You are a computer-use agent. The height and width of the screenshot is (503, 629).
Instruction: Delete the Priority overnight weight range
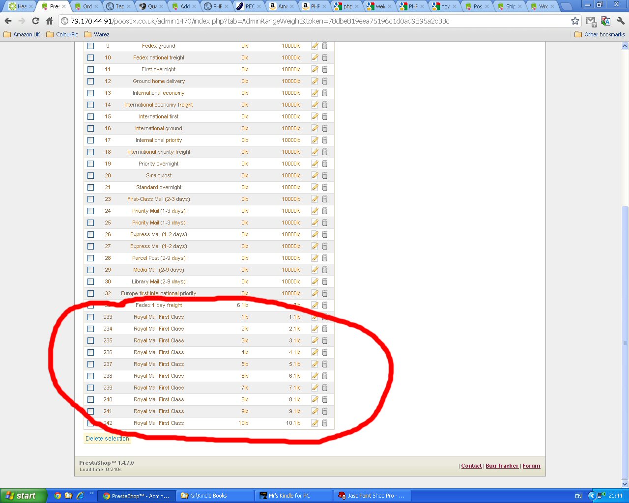point(325,164)
